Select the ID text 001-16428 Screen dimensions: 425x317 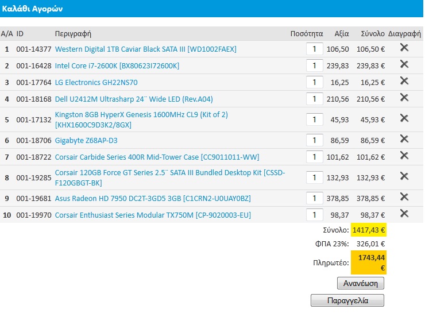click(x=34, y=66)
